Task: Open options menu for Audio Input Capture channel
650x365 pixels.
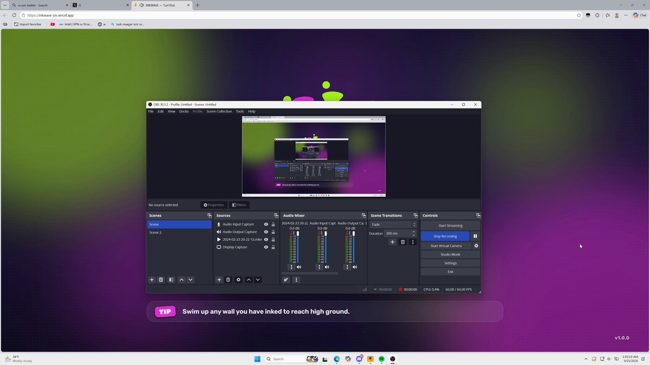Action: [x=319, y=267]
